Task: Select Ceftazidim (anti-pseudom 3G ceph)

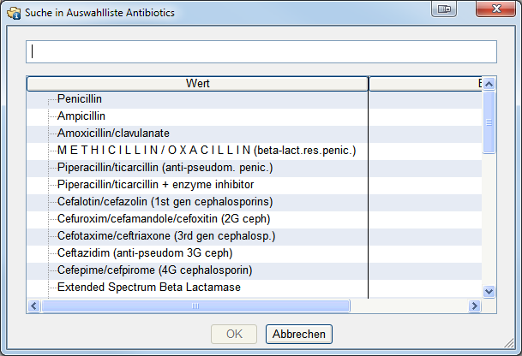Action: 145,253
